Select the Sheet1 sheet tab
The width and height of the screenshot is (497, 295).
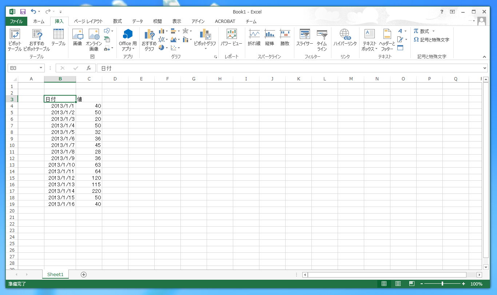55,275
